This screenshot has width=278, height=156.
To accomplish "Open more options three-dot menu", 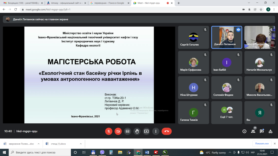I will coord(156,131).
